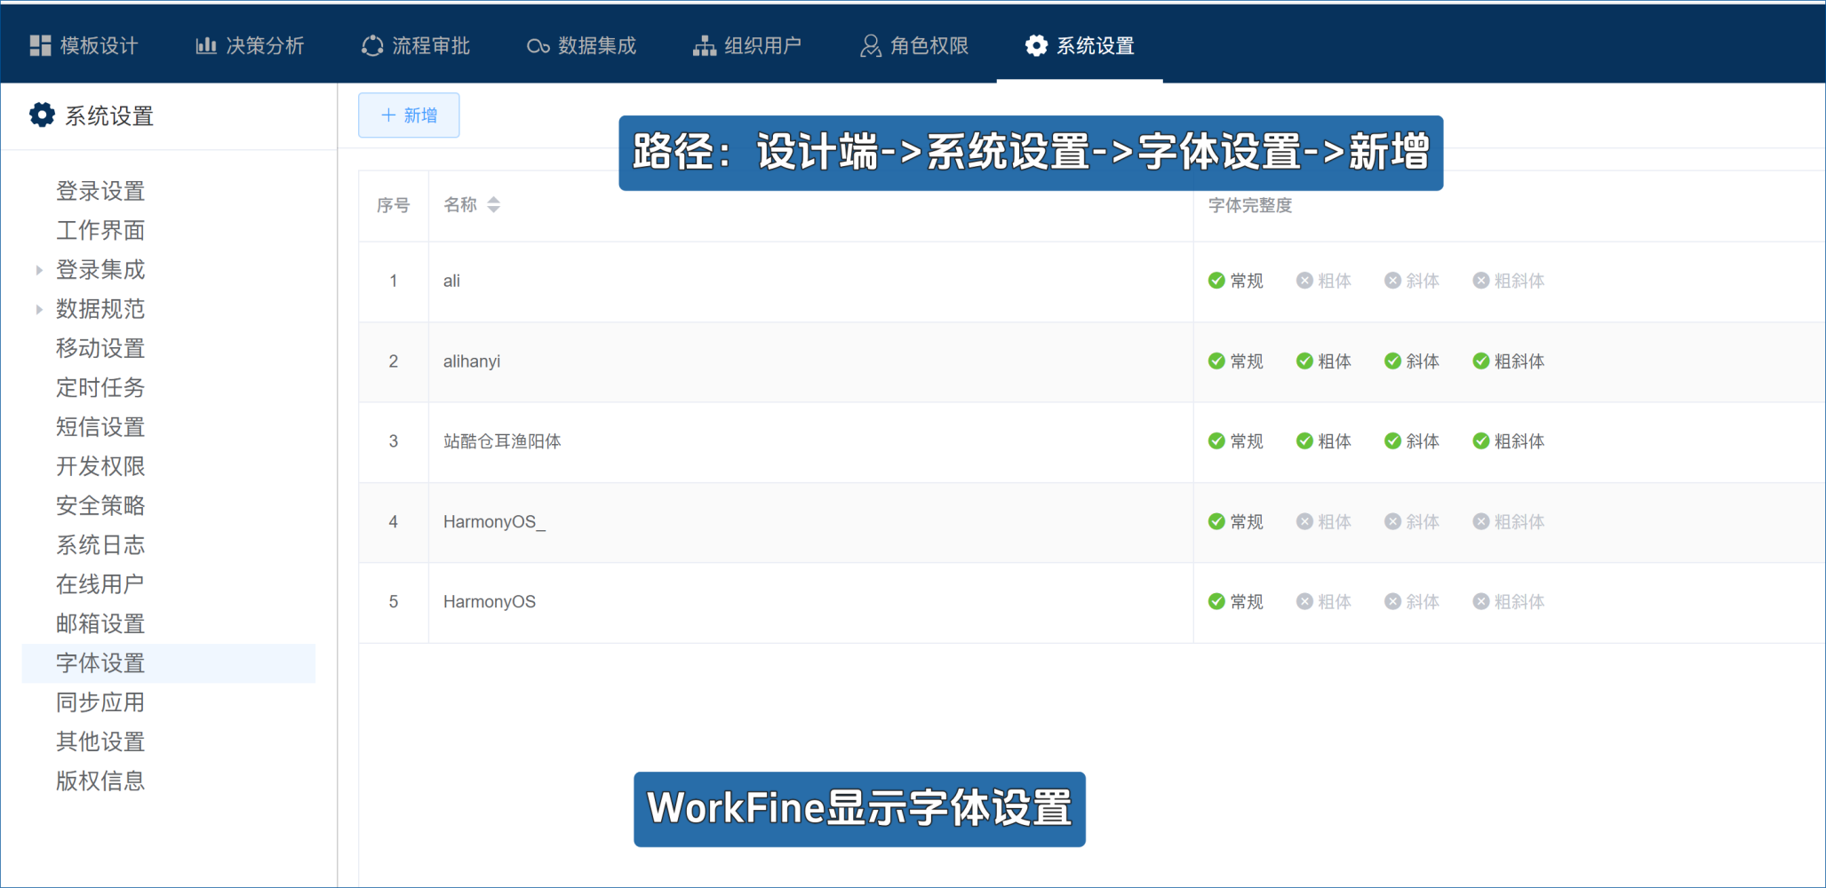
Task: Click the 新增 button to add font
Action: [x=409, y=115]
